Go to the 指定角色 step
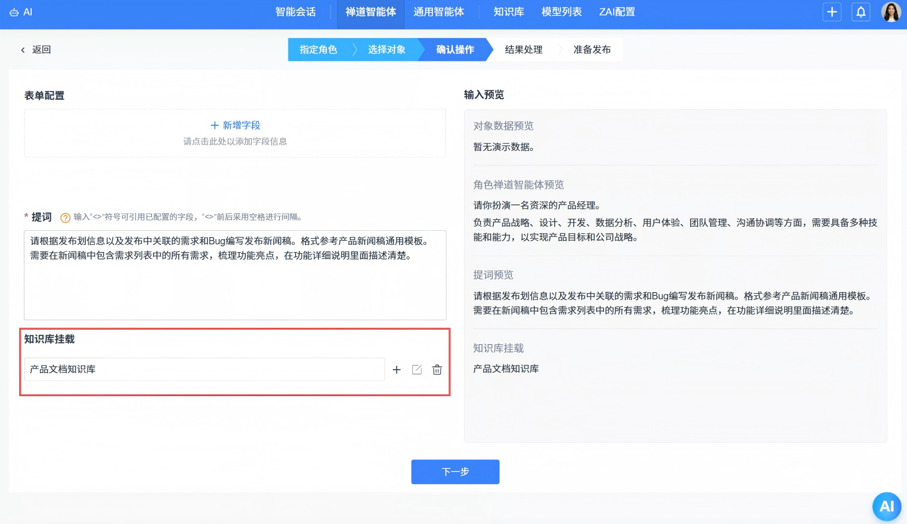Screen dimensions: 907x524 pyautogui.click(x=318, y=49)
